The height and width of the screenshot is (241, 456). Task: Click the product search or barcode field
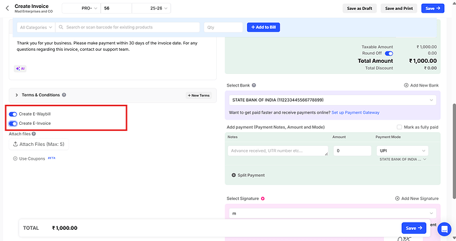[x=128, y=27]
